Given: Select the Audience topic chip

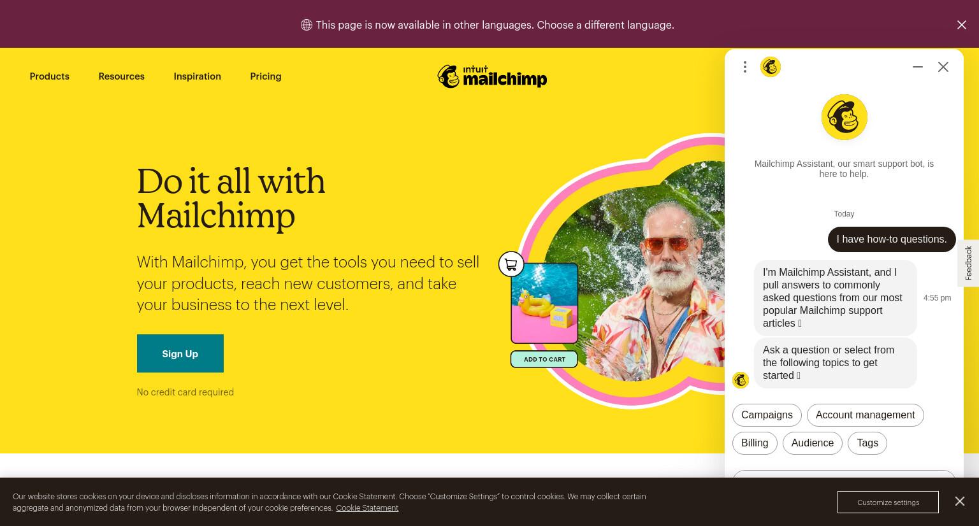Looking at the screenshot, I should click(x=813, y=443).
